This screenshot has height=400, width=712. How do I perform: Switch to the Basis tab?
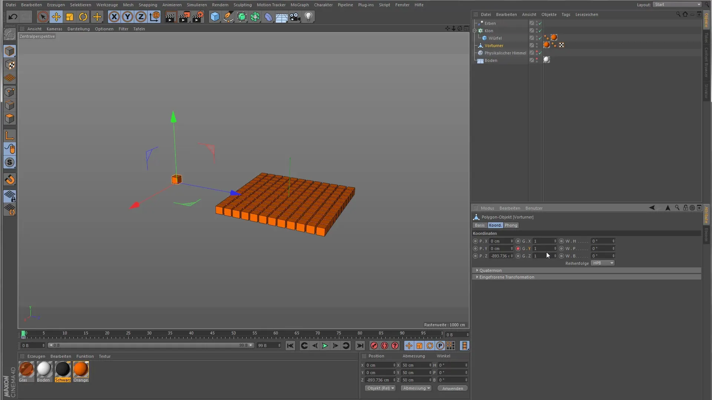click(x=480, y=225)
